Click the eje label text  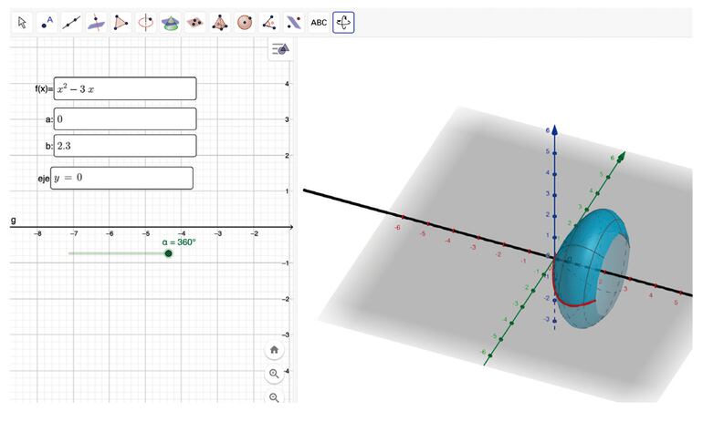[x=44, y=178]
